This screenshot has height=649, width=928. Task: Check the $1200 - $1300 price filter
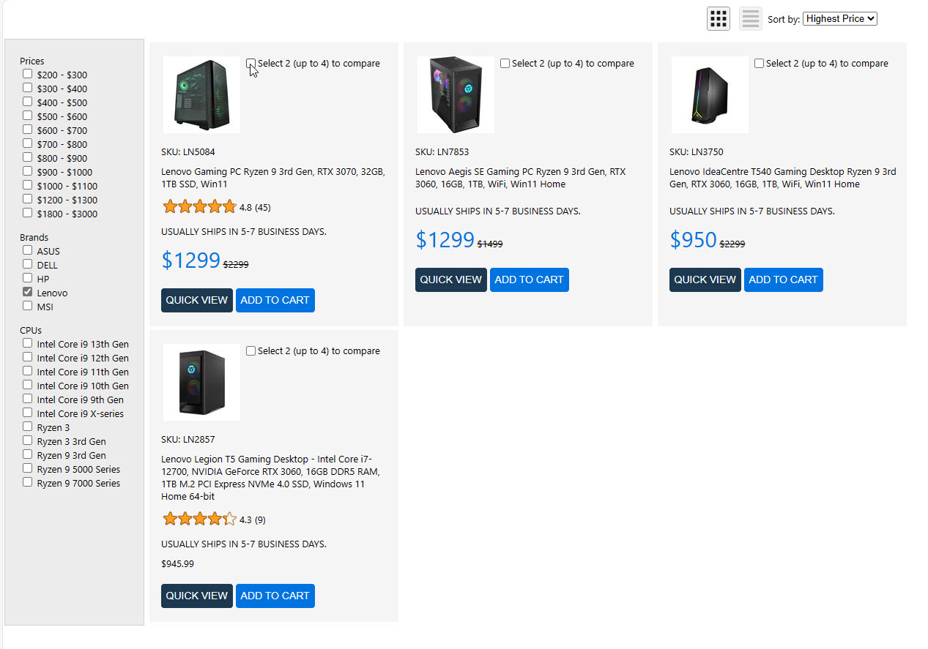tap(27, 199)
